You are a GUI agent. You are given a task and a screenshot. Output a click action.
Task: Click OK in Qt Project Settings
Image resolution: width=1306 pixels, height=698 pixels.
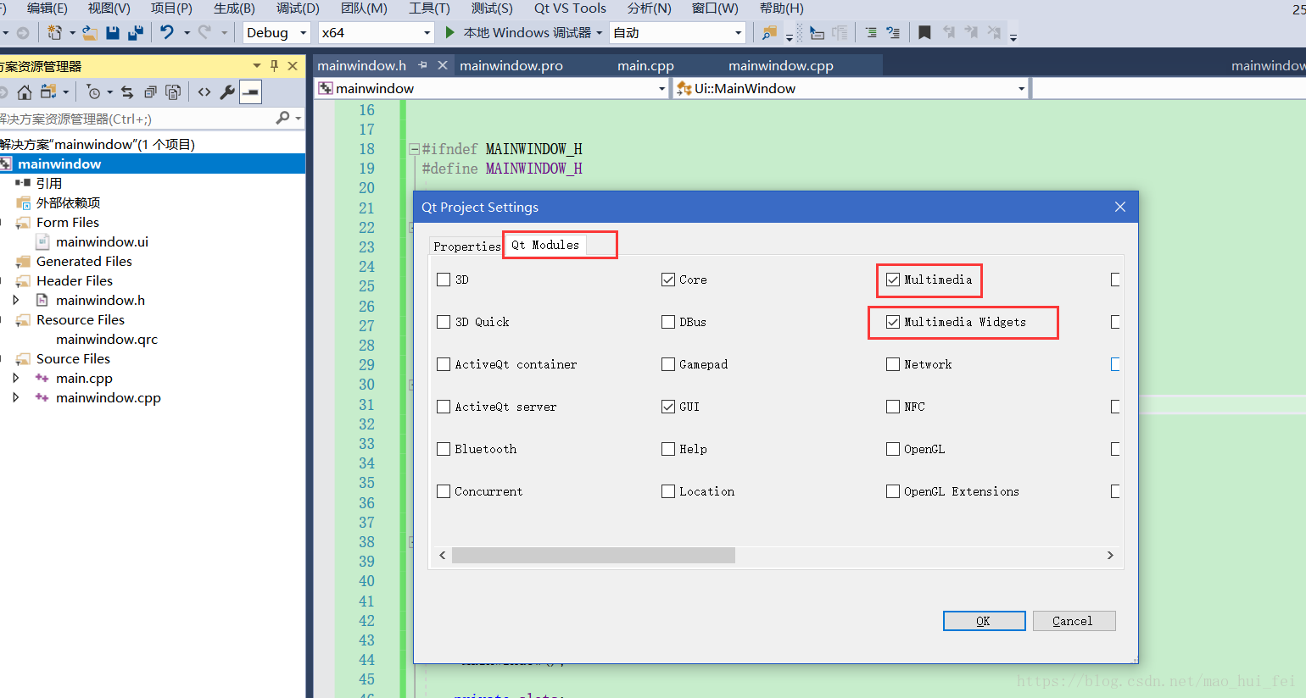984,621
